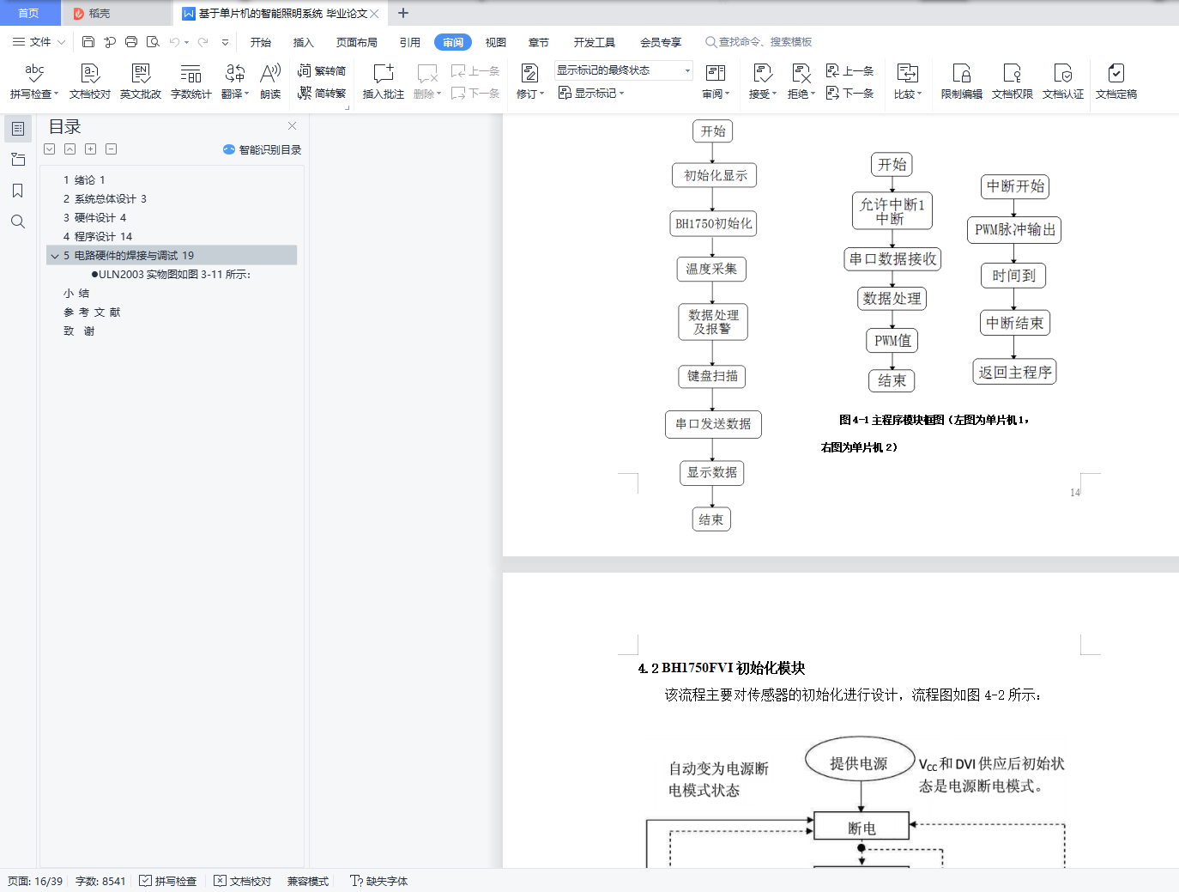The height and width of the screenshot is (892, 1179).
Task: Convert text with 繁转简
Action: tap(322, 71)
